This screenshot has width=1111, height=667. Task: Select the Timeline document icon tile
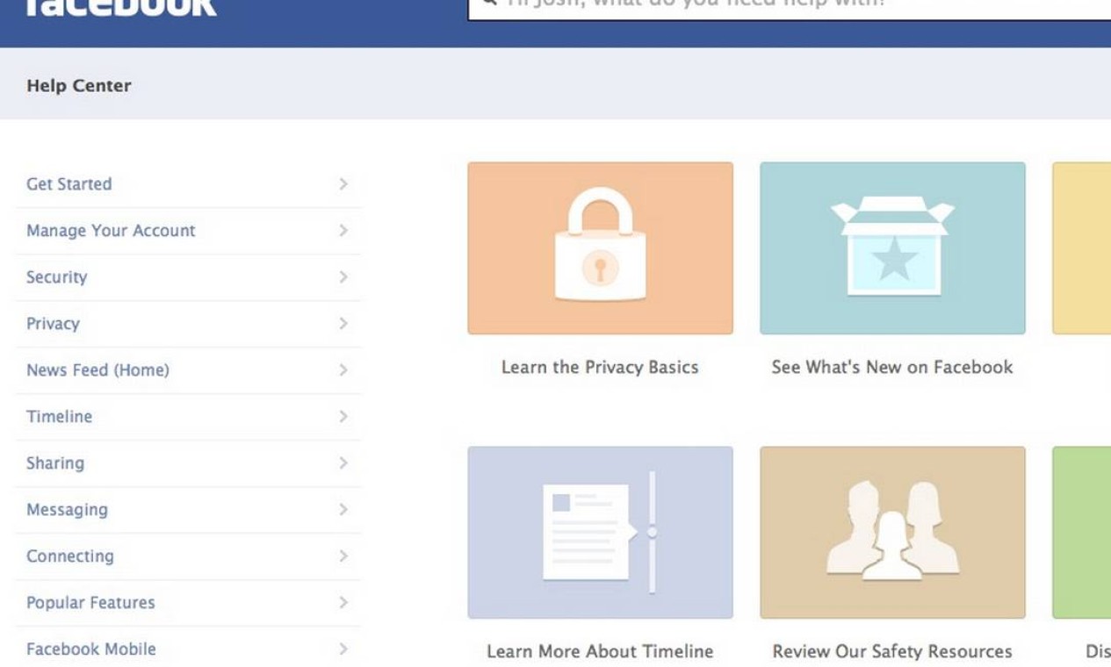(x=600, y=532)
